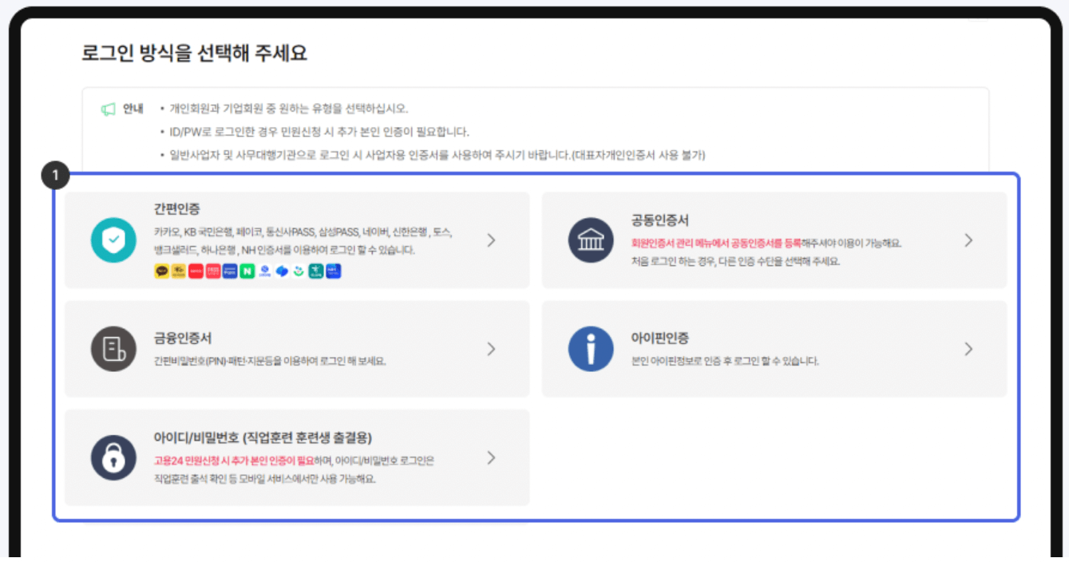Click the 아이핀인증 info icon
The height and width of the screenshot is (562, 1069).
coord(590,348)
